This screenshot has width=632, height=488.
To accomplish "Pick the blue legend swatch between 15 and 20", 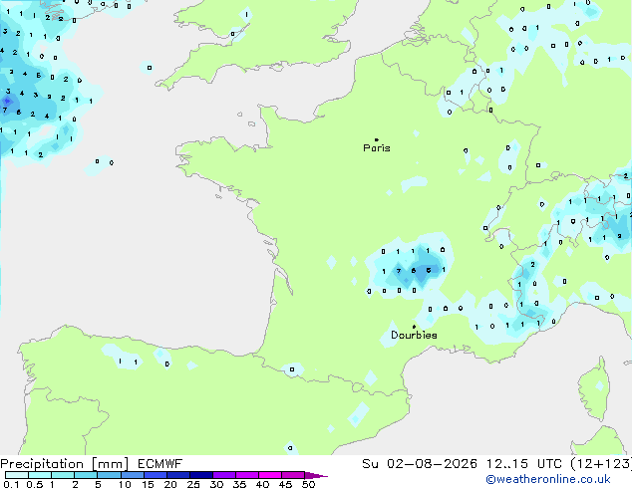I will pos(156,475).
